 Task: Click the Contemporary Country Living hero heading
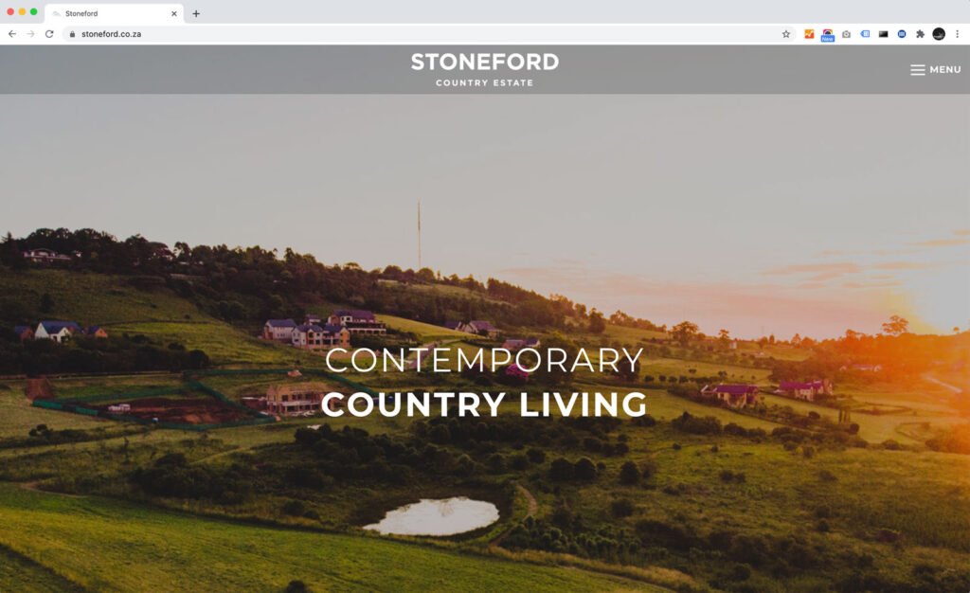484,382
